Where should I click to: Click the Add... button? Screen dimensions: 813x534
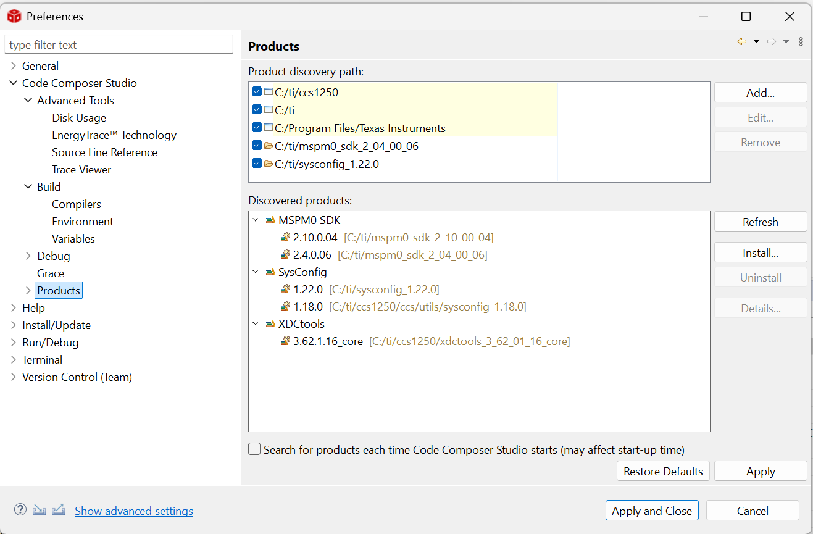point(761,93)
